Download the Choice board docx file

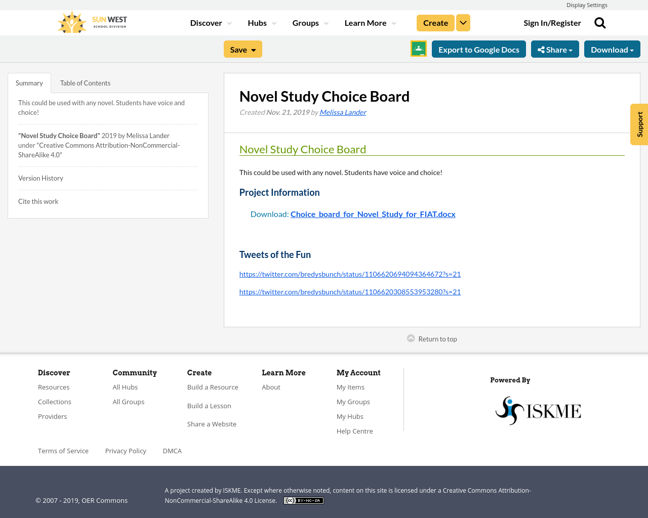pos(373,214)
